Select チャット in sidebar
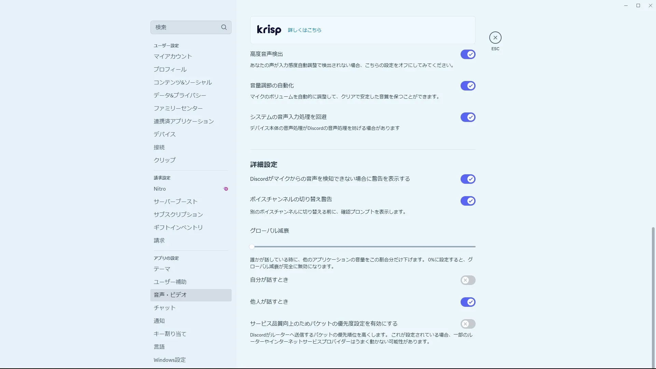 click(164, 308)
